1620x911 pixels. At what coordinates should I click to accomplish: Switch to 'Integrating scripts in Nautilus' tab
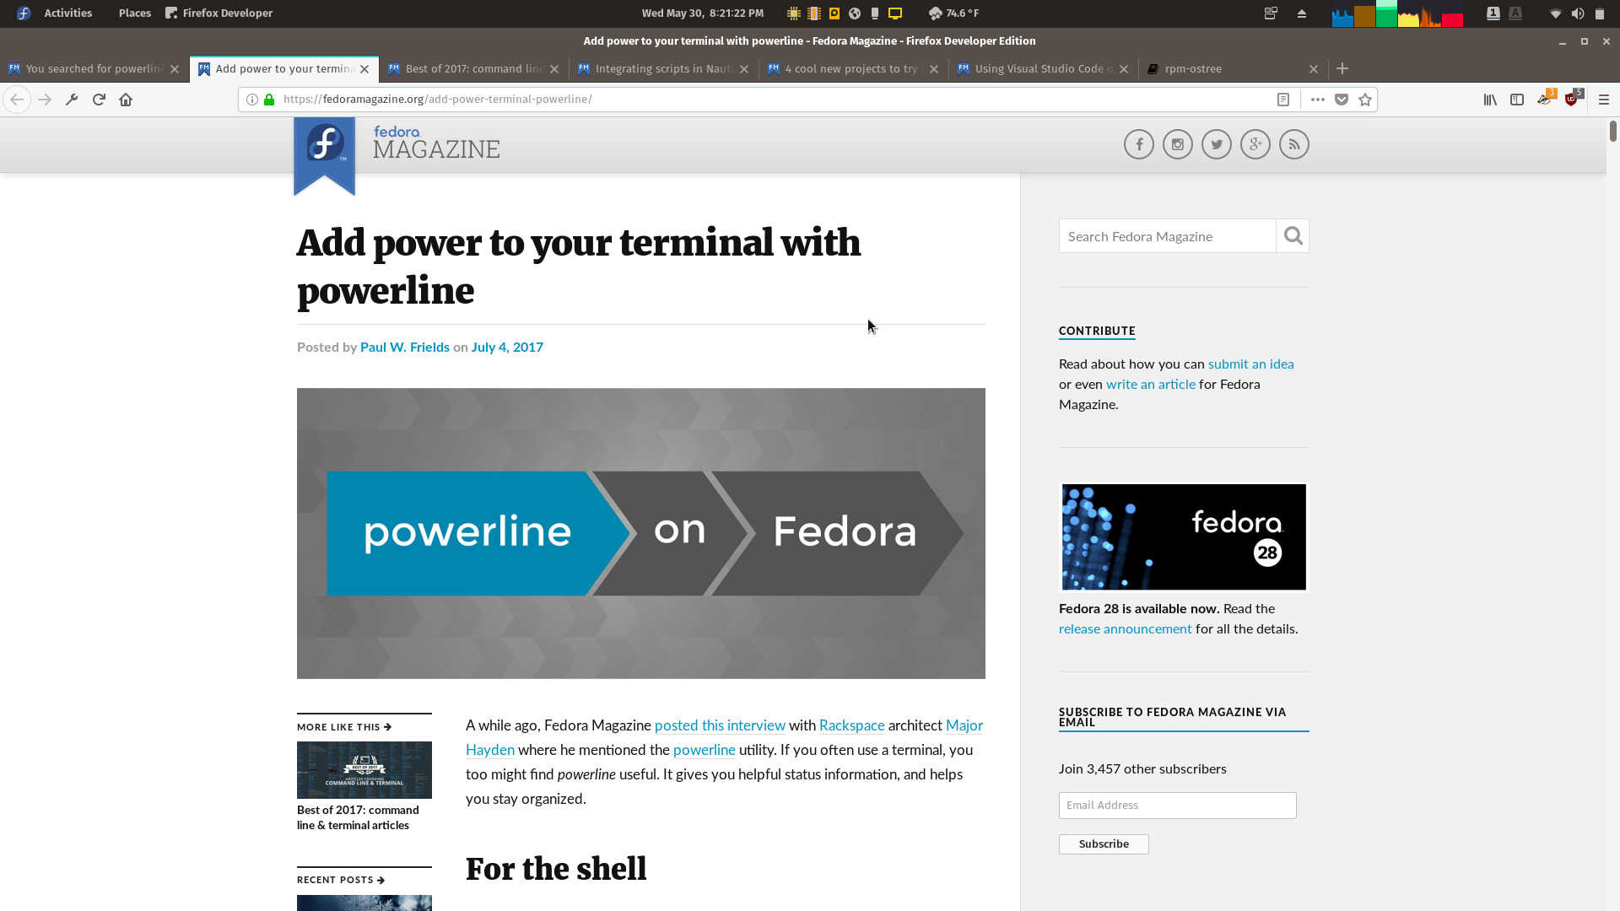click(663, 68)
